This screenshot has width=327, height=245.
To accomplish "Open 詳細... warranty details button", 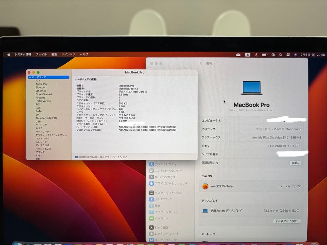I will (295, 163).
